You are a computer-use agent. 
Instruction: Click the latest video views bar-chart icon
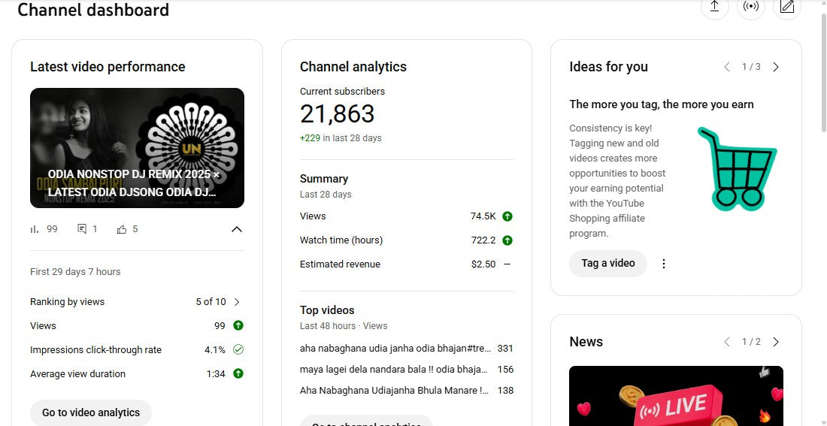click(35, 229)
